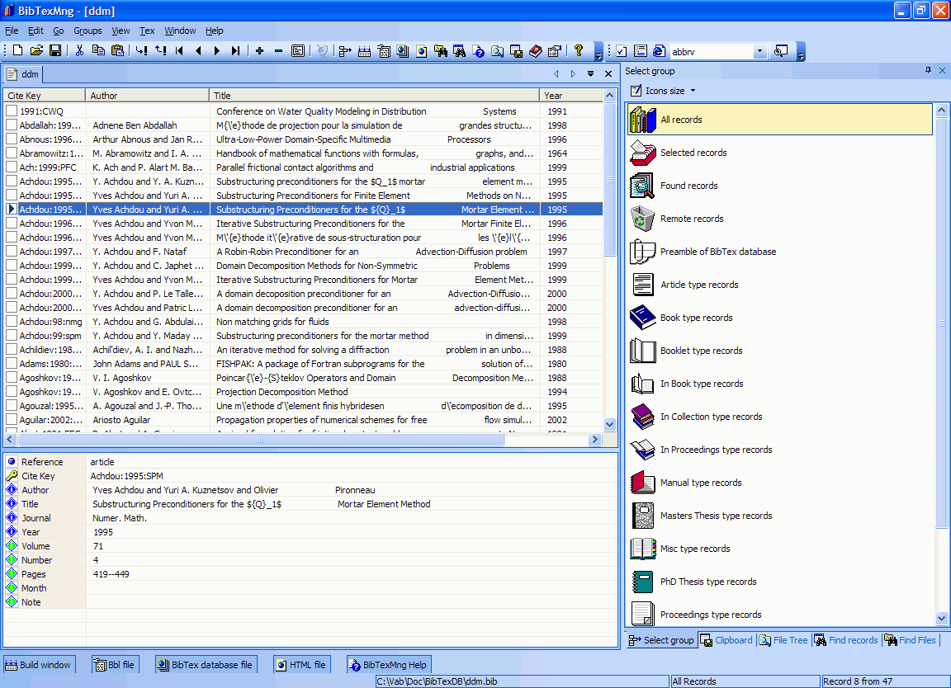This screenshot has width=951, height=688.
Task: Create a new file with the toolbar icon
Action: (x=17, y=51)
